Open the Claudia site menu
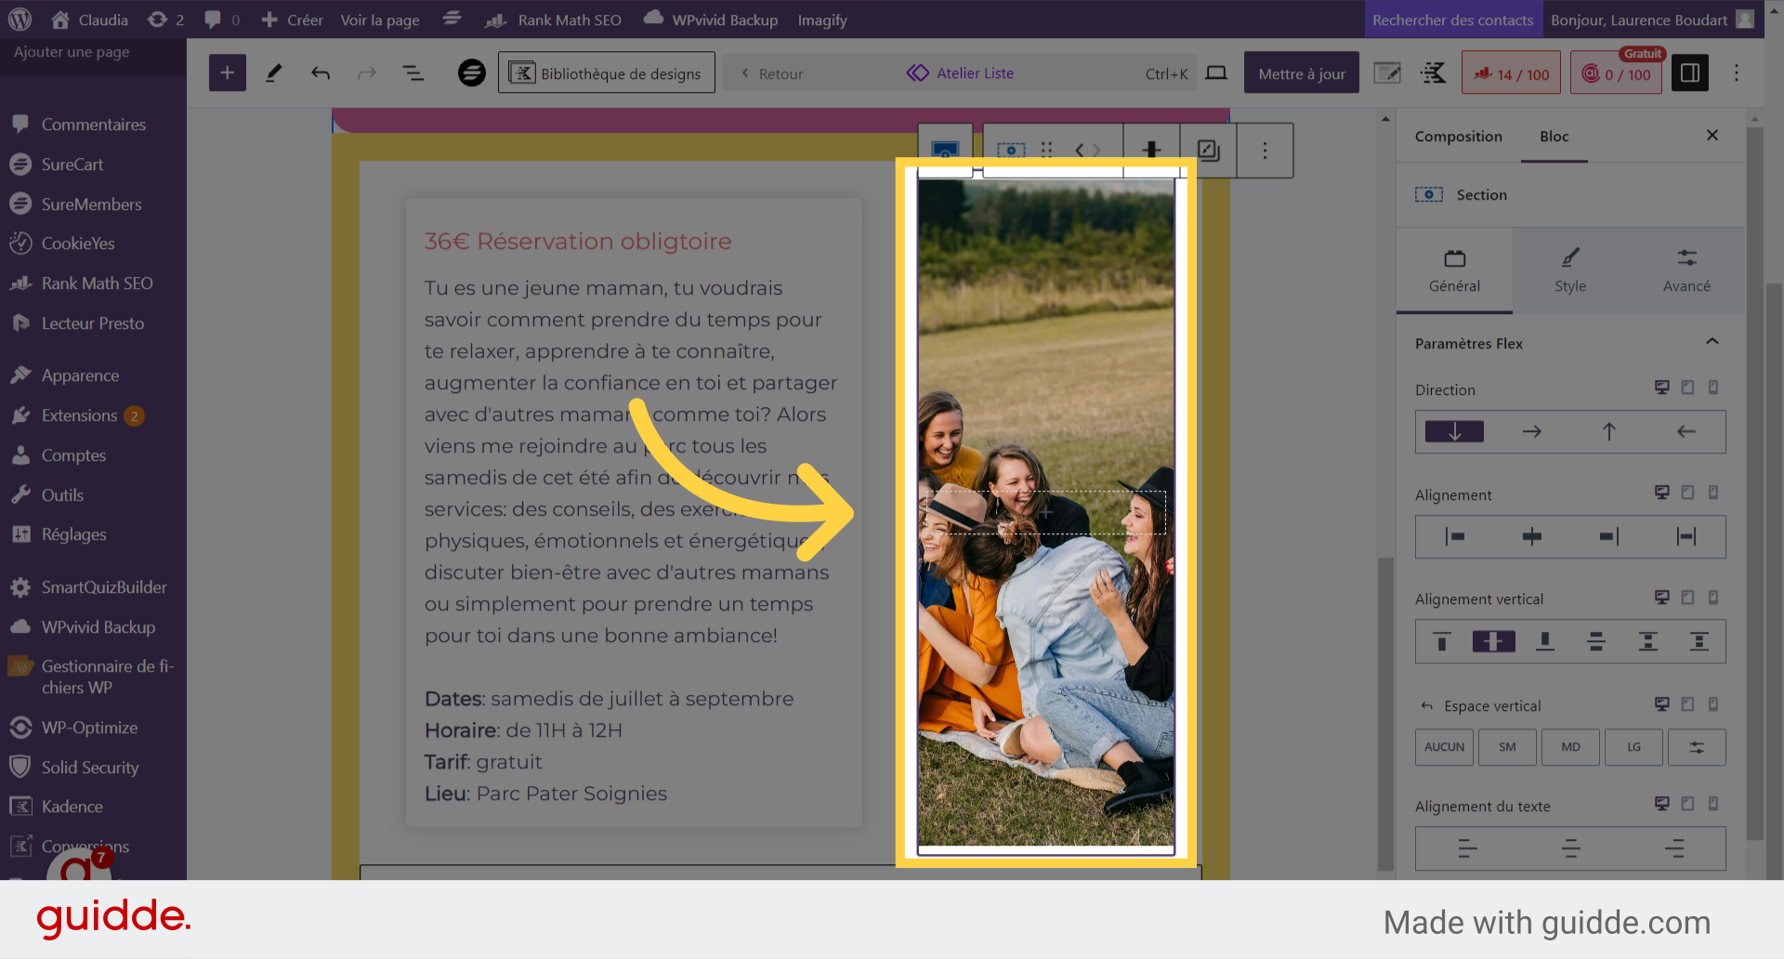 [90, 20]
